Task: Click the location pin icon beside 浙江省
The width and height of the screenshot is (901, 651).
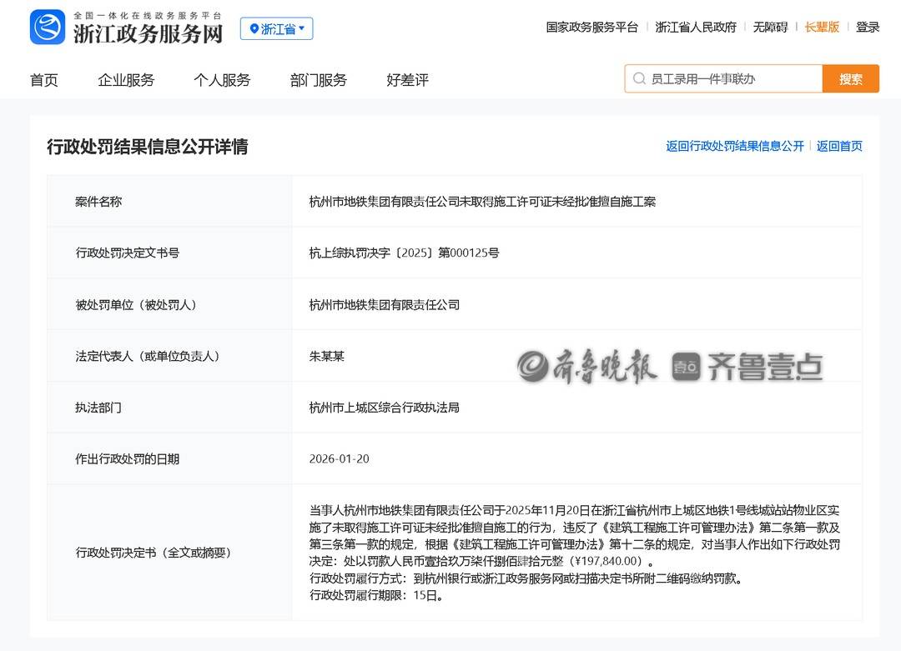Action: [x=254, y=29]
